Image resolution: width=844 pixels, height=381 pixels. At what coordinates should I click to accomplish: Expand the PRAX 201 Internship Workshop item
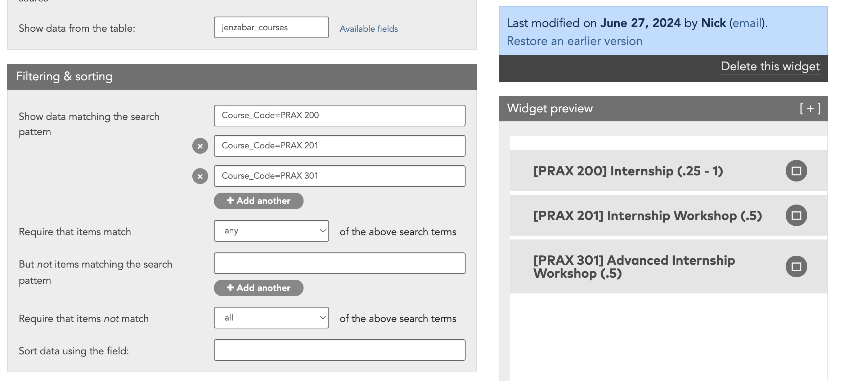point(796,215)
